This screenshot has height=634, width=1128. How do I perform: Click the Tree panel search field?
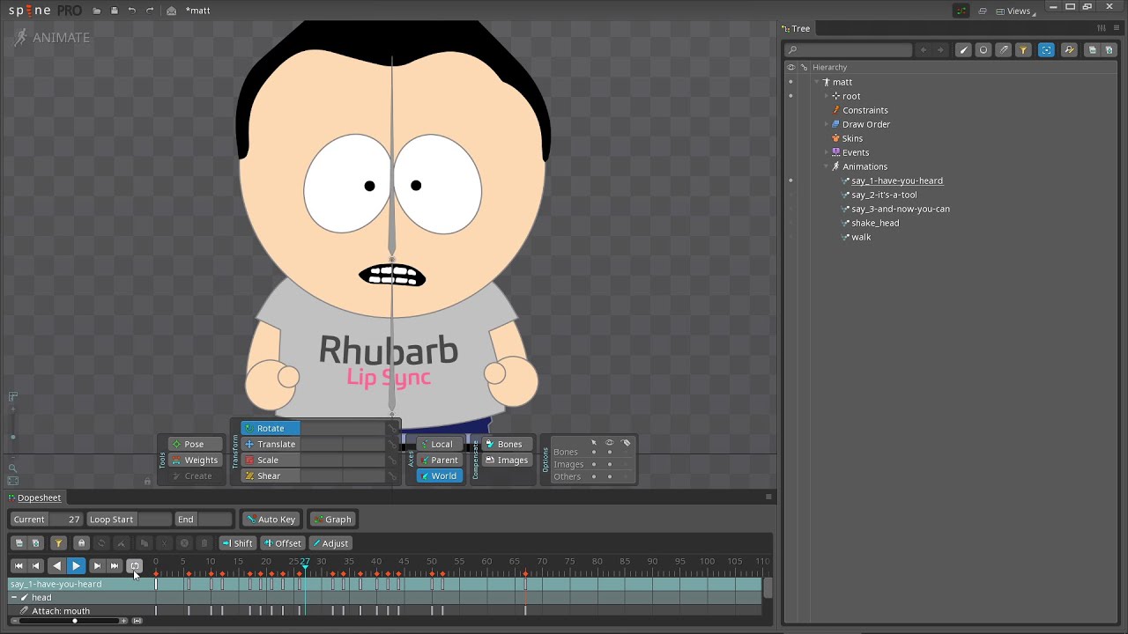pos(849,50)
